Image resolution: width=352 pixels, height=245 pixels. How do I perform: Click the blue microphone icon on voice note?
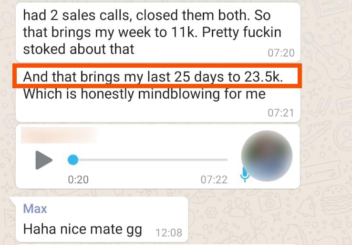[244, 174]
